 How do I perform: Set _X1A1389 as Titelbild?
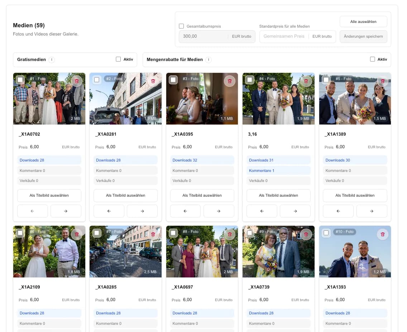pyautogui.click(x=355, y=196)
